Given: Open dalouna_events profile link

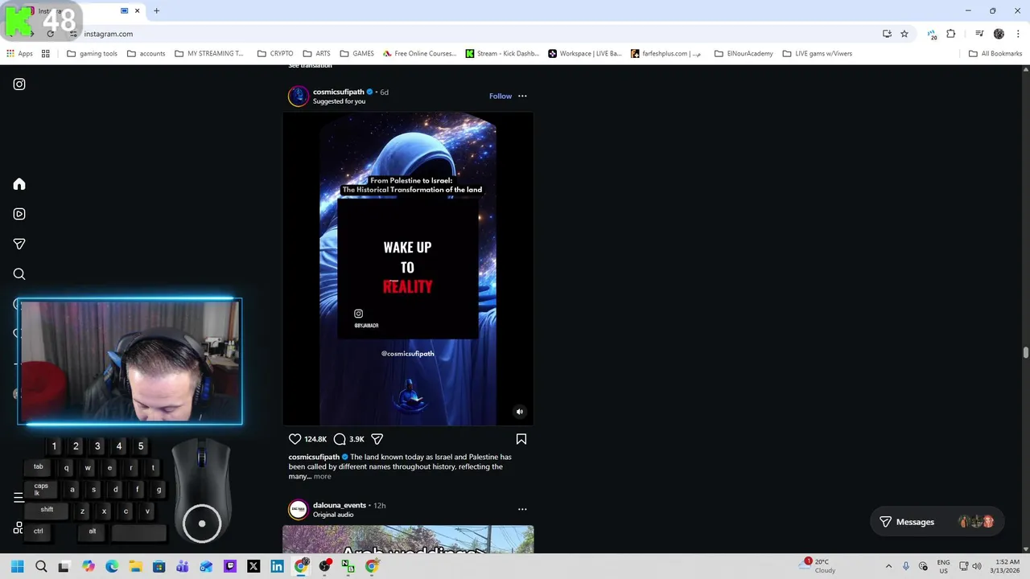Looking at the screenshot, I should 340,505.
